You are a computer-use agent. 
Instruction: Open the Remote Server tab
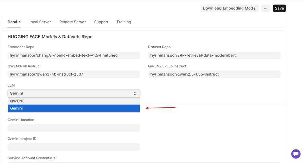coord(72,22)
